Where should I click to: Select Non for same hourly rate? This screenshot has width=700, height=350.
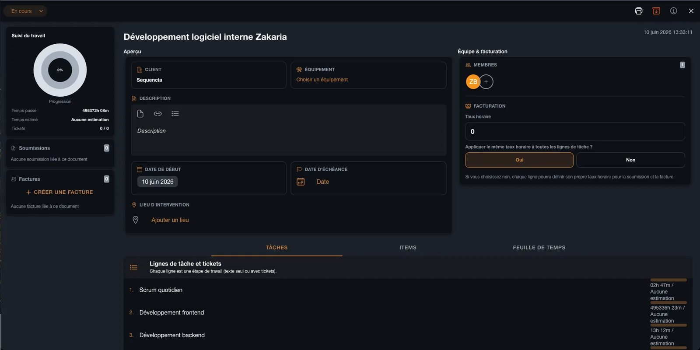630,160
